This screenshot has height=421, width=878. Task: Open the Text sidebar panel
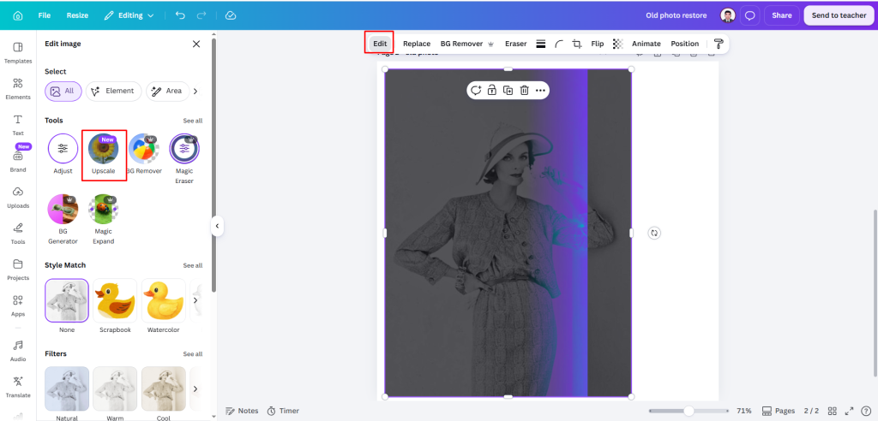pyautogui.click(x=18, y=125)
